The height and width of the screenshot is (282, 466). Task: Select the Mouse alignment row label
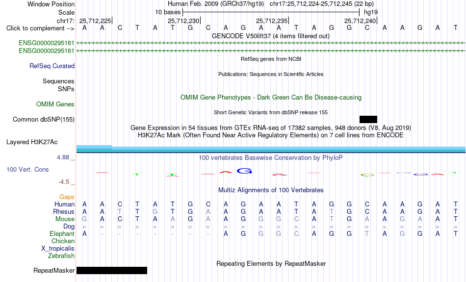click(65, 219)
